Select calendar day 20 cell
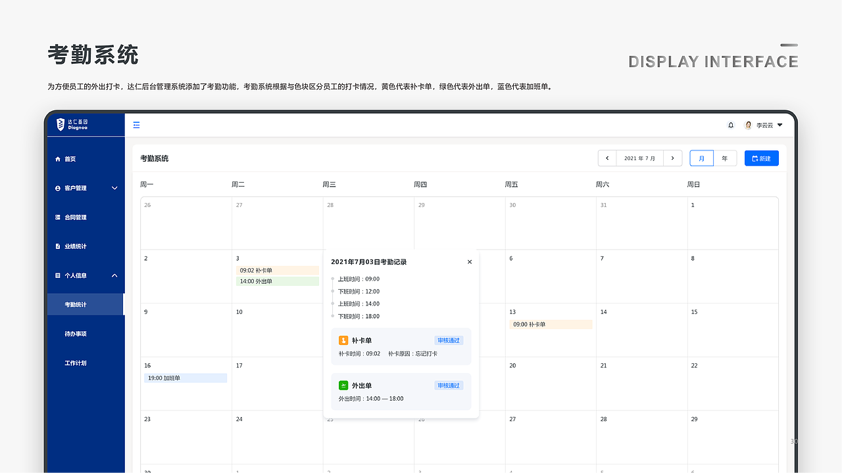This screenshot has height=473, width=842. coord(551,384)
